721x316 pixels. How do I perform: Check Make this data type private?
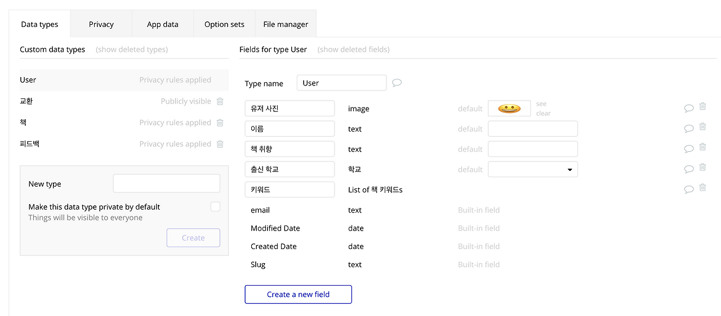(x=215, y=207)
